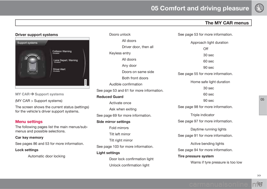Click 'Approach light duration' entry
Image resolution: width=267 pixels, height=189 pixels.
pyautogui.click(x=209, y=43)
